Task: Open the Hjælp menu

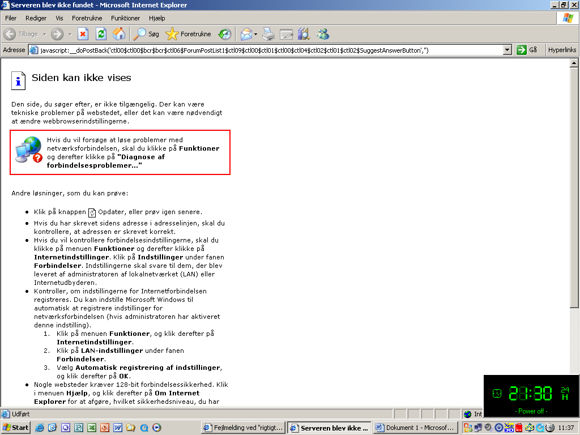Action: 157,18
